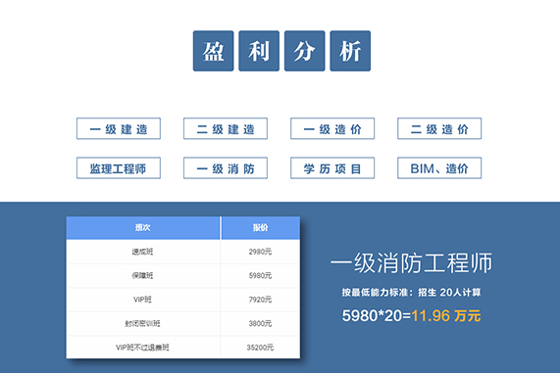
Task: Click the 班次 table column header
Action: 143,227
